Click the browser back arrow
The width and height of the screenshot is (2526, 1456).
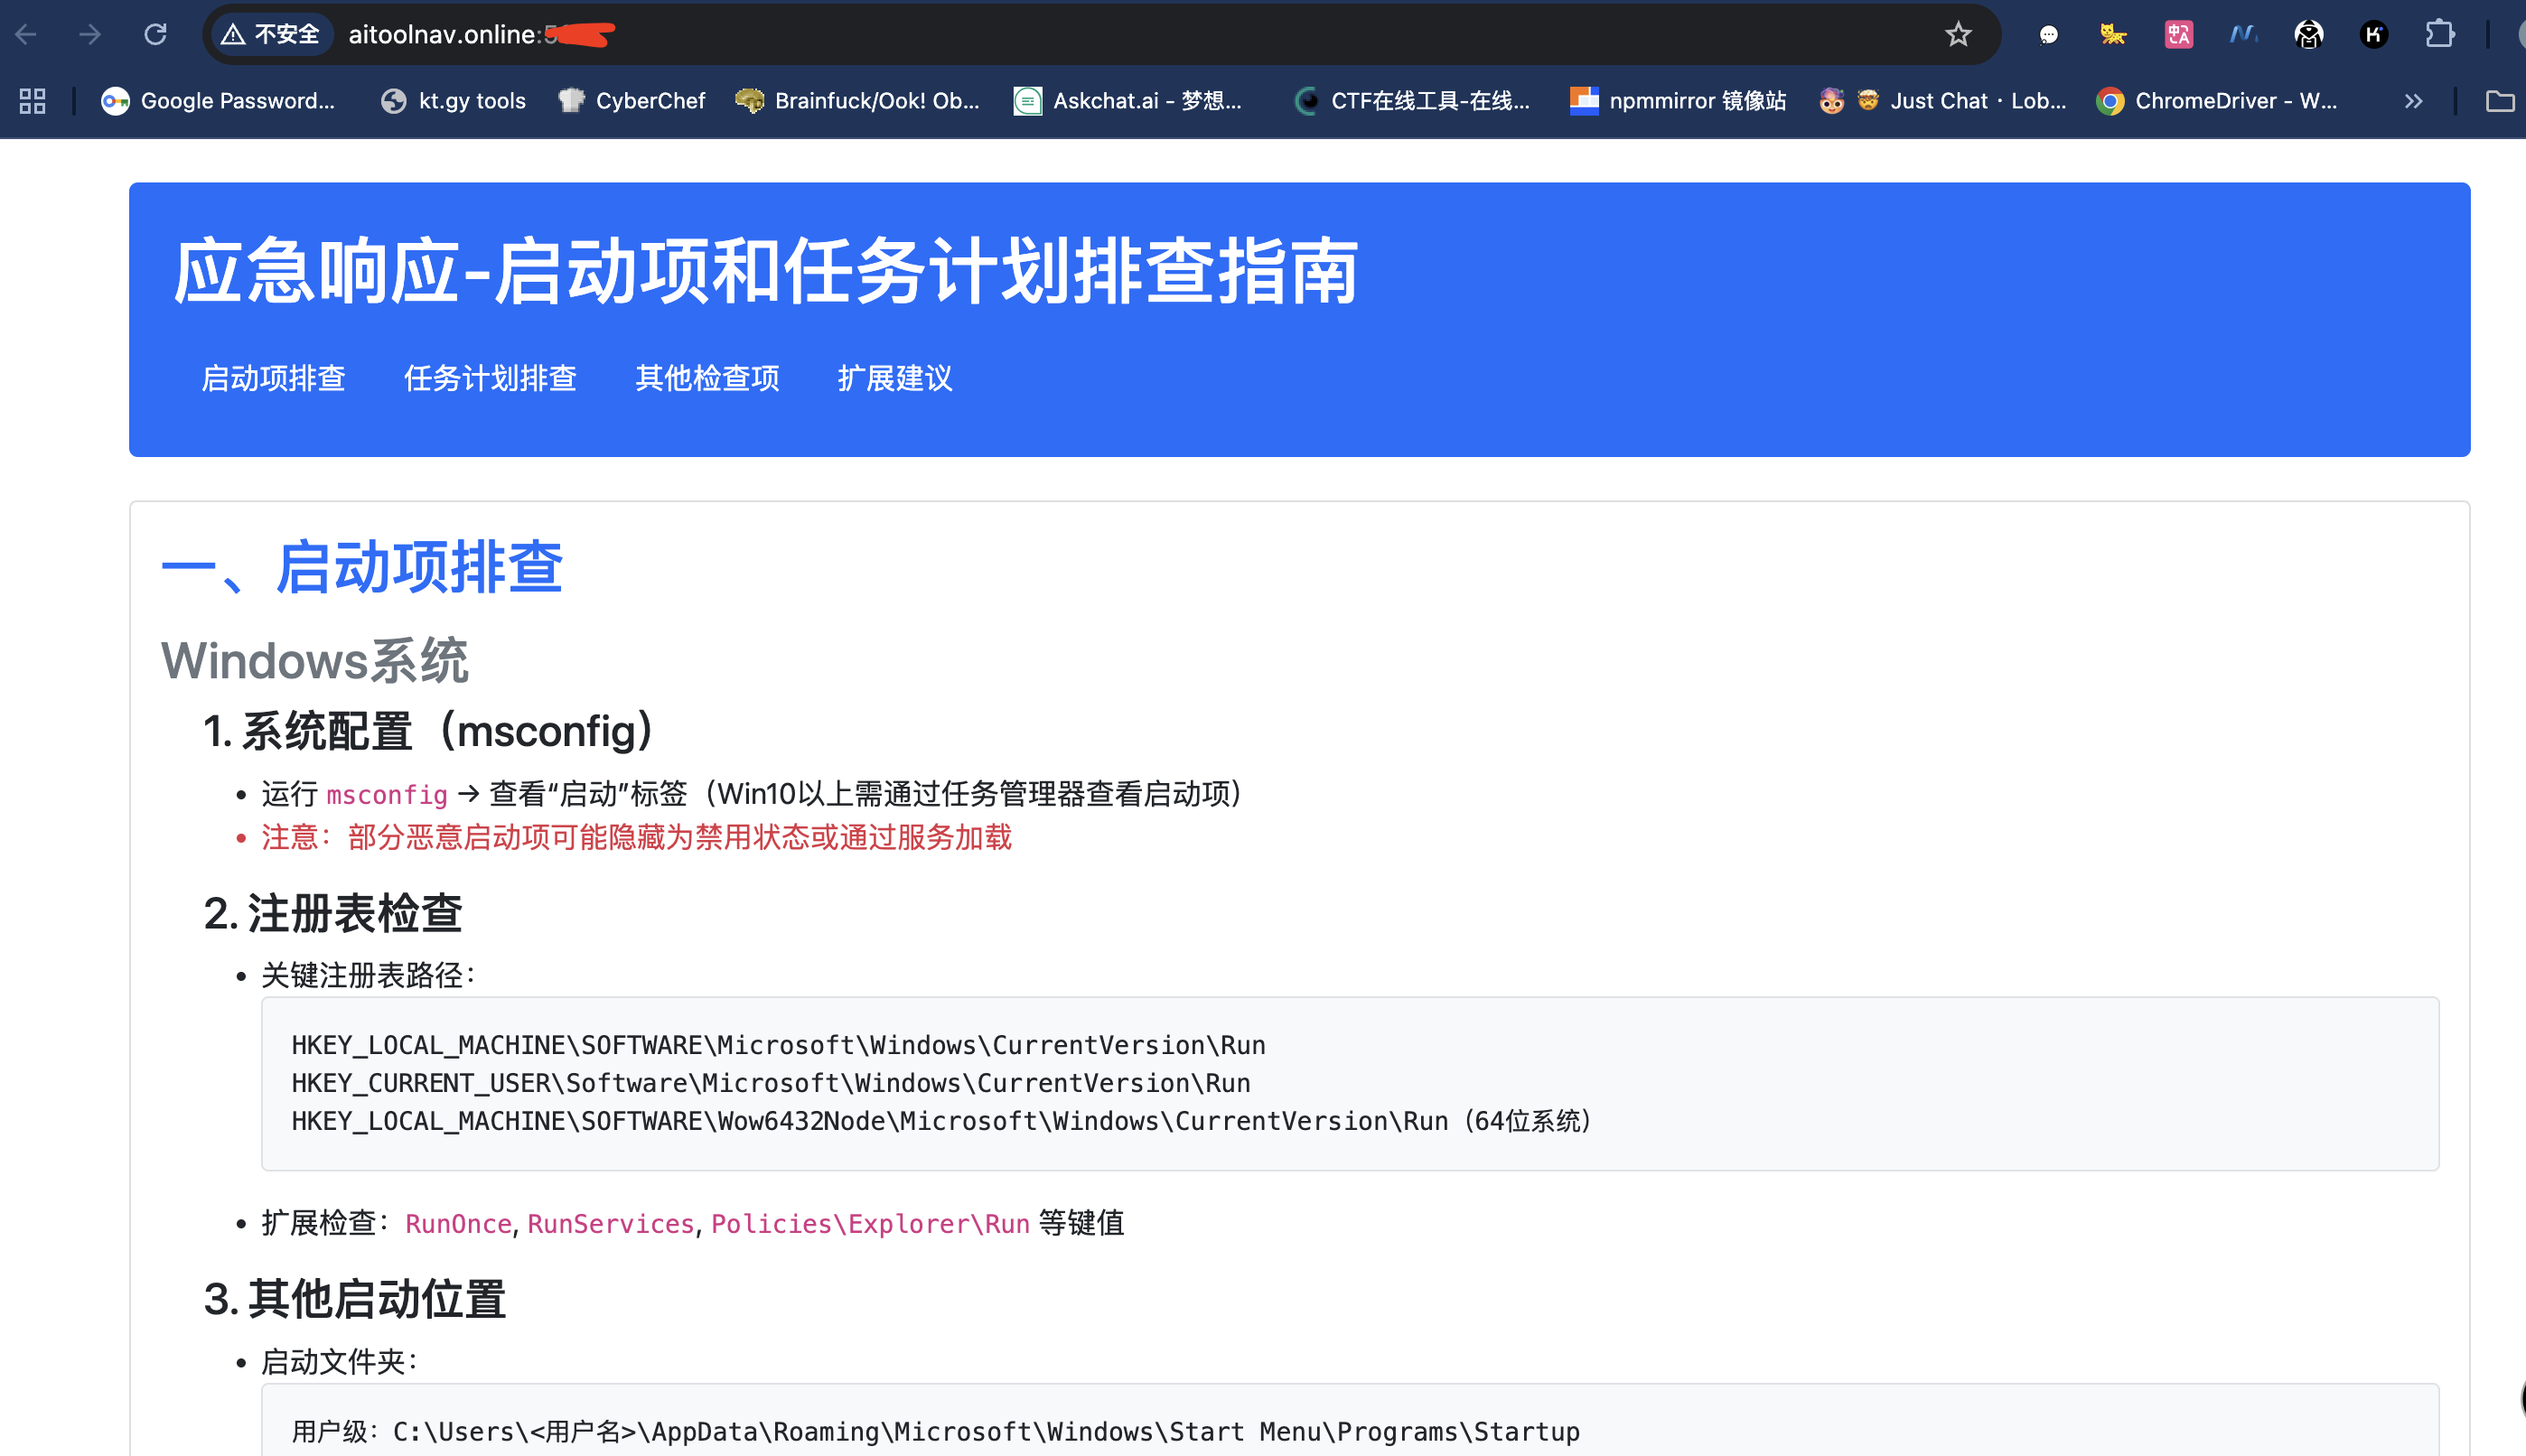click(27, 35)
